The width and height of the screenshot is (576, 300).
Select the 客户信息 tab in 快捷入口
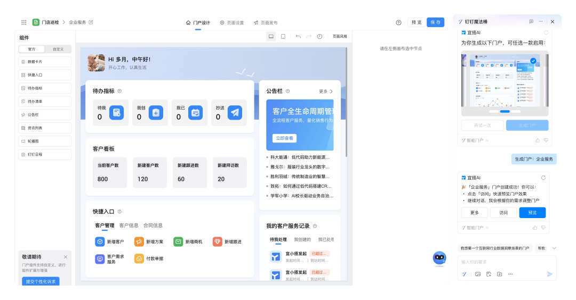click(129, 226)
